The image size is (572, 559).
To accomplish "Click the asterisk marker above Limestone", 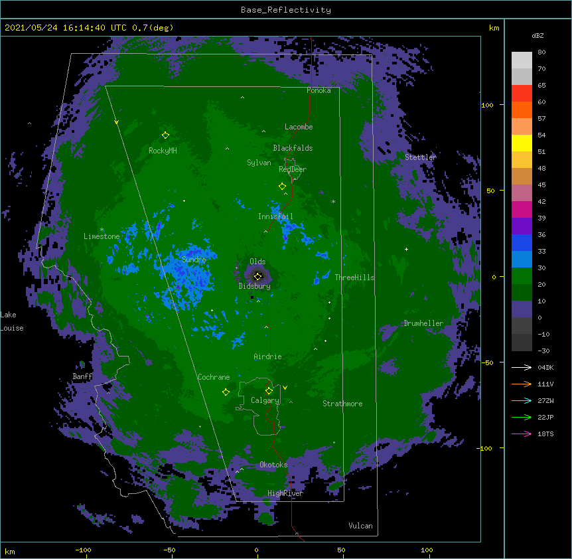I will 102,230.
